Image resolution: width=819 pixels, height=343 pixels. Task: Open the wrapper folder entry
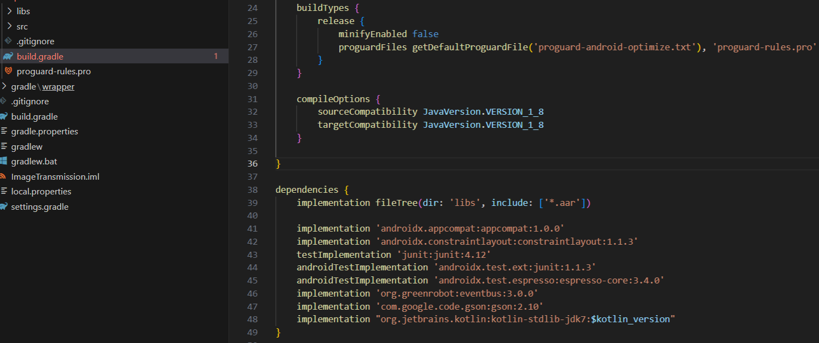[x=58, y=86]
